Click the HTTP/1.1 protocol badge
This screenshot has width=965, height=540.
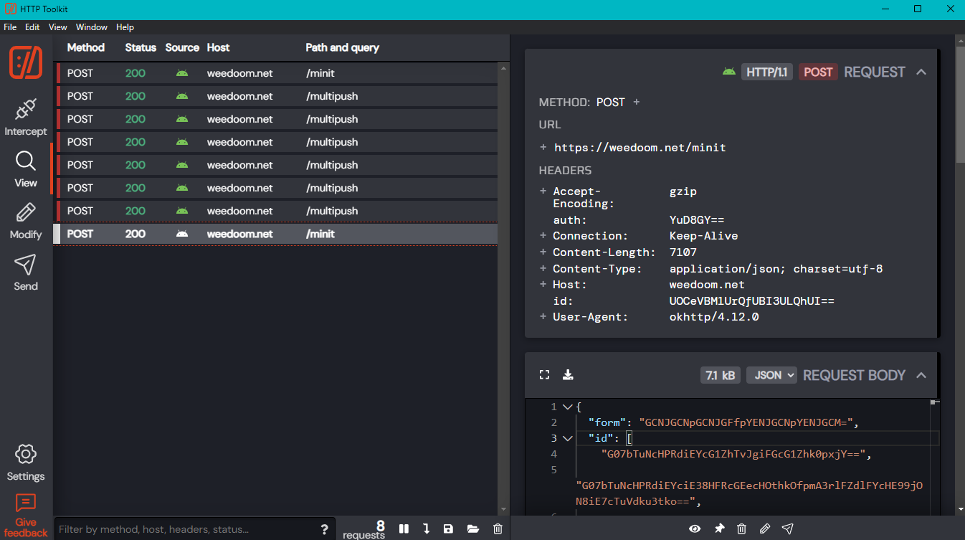pyautogui.click(x=766, y=72)
